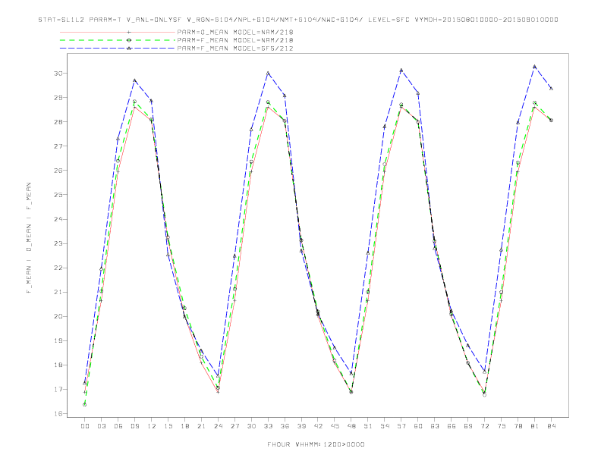Select legend entry PARM=F_MEAN MODEL=GFS/212
601x464 pixels.
click(235, 49)
